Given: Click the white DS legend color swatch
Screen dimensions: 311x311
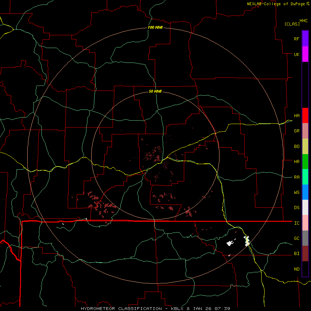Looking at the screenshot, I should click(x=305, y=207).
